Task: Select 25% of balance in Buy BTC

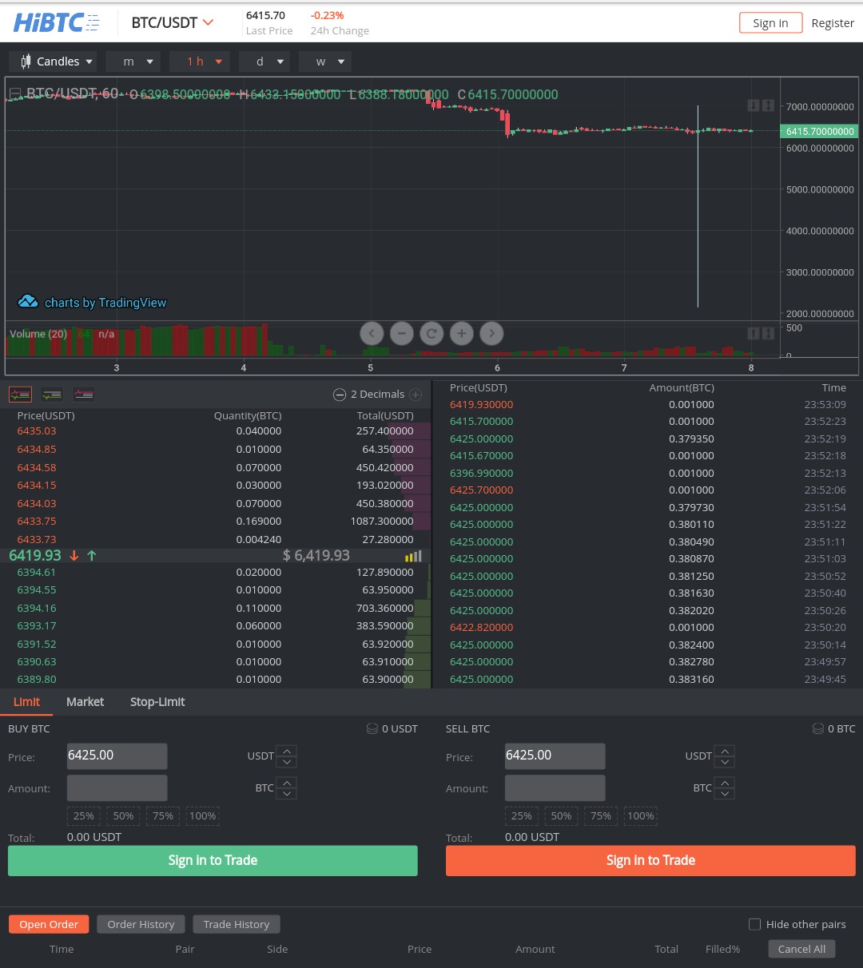Action: (84, 815)
